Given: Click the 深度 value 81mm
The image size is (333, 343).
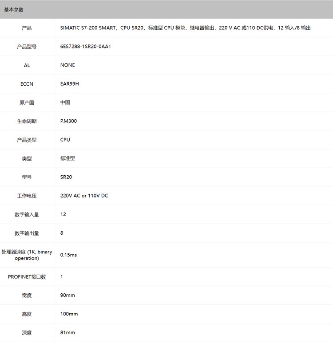Looking at the screenshot, I should click(67, 332).
